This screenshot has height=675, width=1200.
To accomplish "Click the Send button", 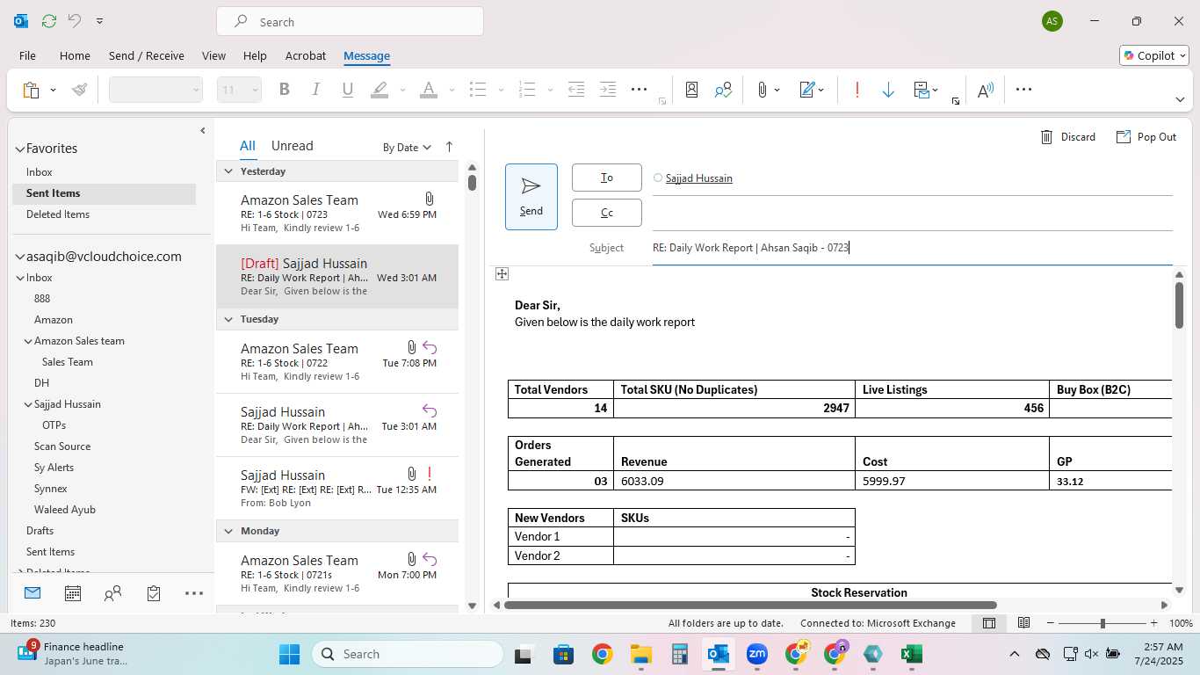I will tap(531, 197).
